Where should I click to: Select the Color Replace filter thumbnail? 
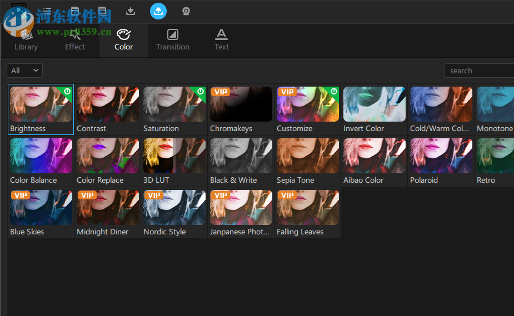[107, 156]
